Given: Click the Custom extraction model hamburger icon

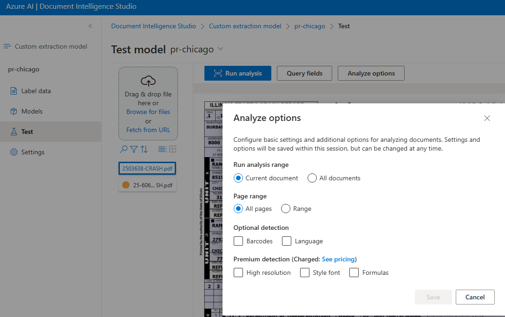Looking at the screenshot, I should point(7,46).
